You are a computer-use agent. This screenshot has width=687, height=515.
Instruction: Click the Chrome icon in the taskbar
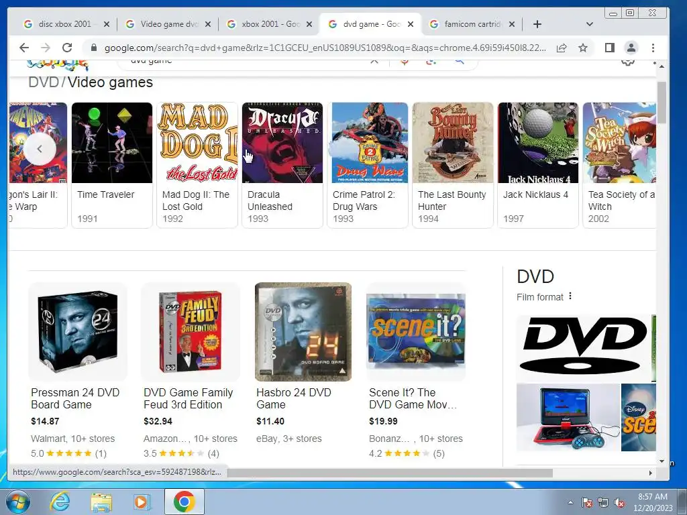point(184,502)
